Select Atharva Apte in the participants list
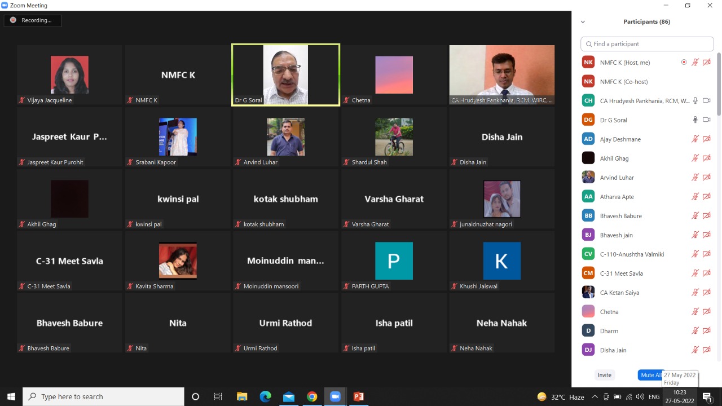 pyautogui.click(x=617, y=197)
